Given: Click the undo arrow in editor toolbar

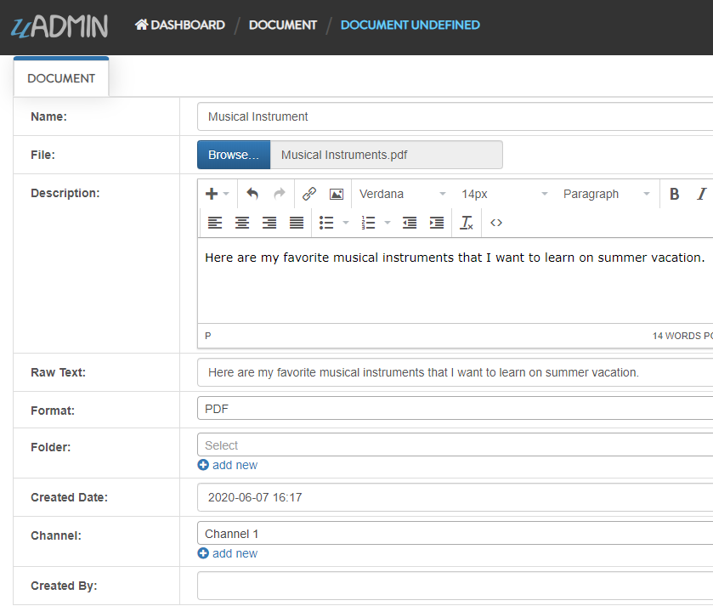Looking at the screenshot, I should [x=252, y=194].
